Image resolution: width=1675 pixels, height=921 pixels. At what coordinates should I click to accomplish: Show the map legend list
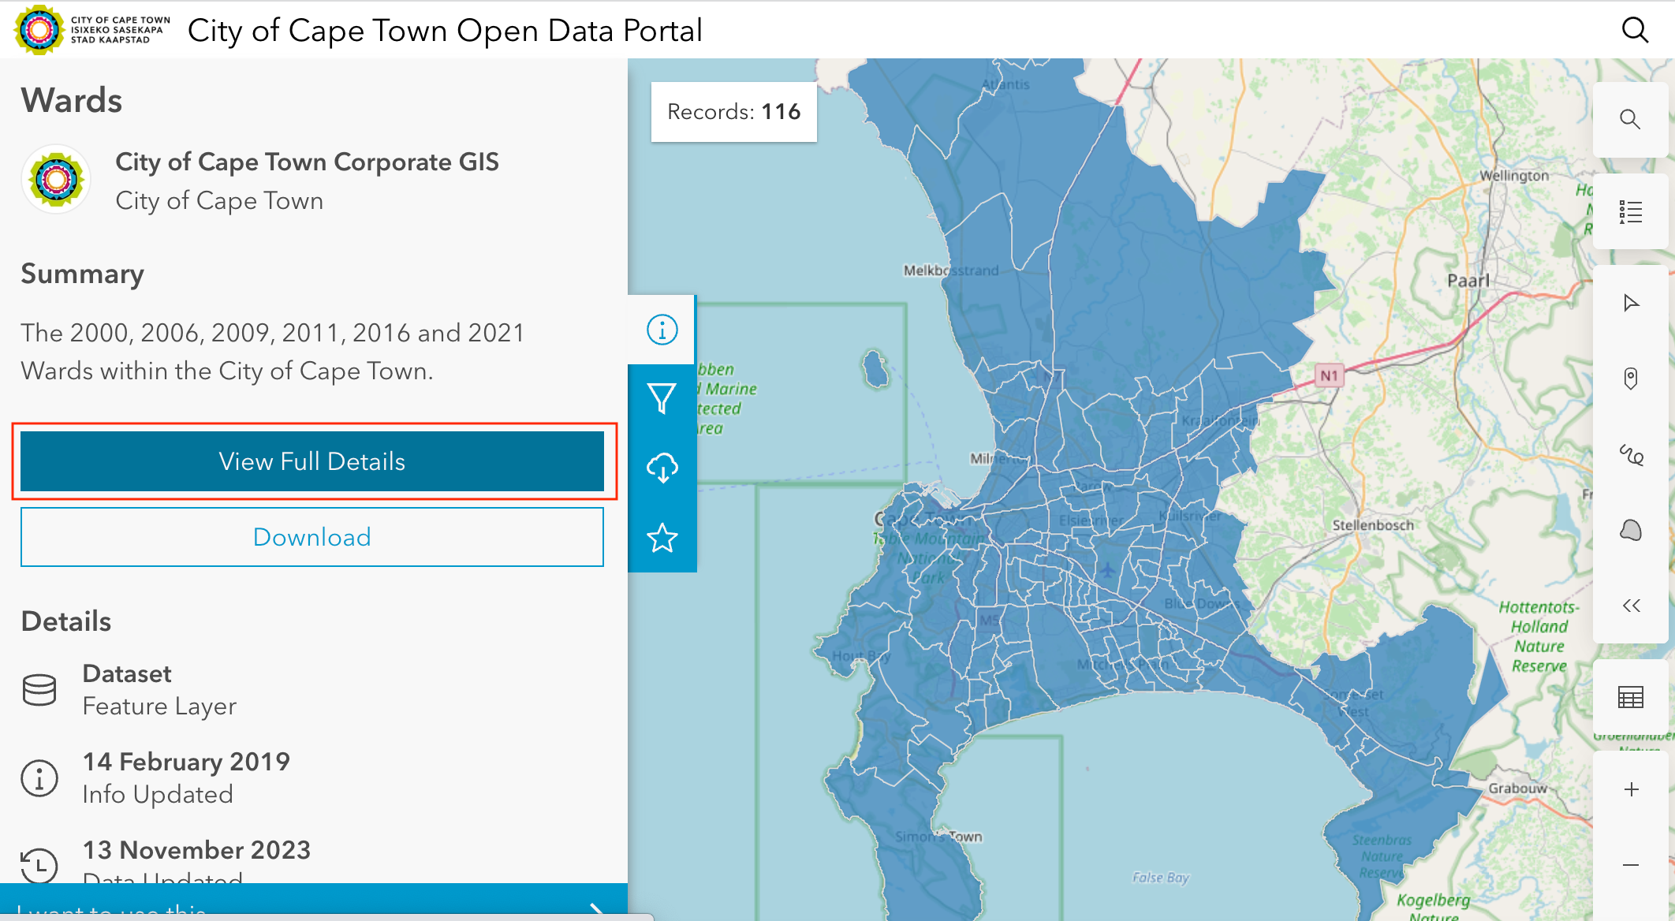(1630, 211)
